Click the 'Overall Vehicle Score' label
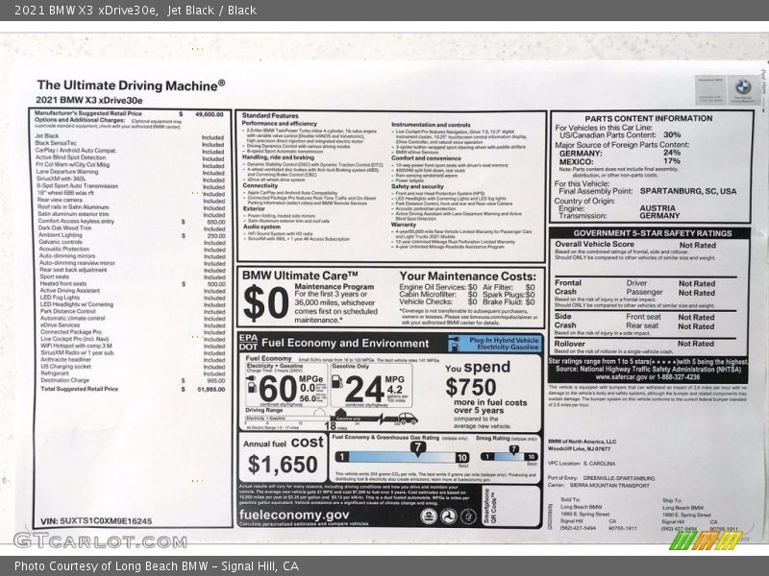Viewport: 769px width, 576px height. [594, 244]
